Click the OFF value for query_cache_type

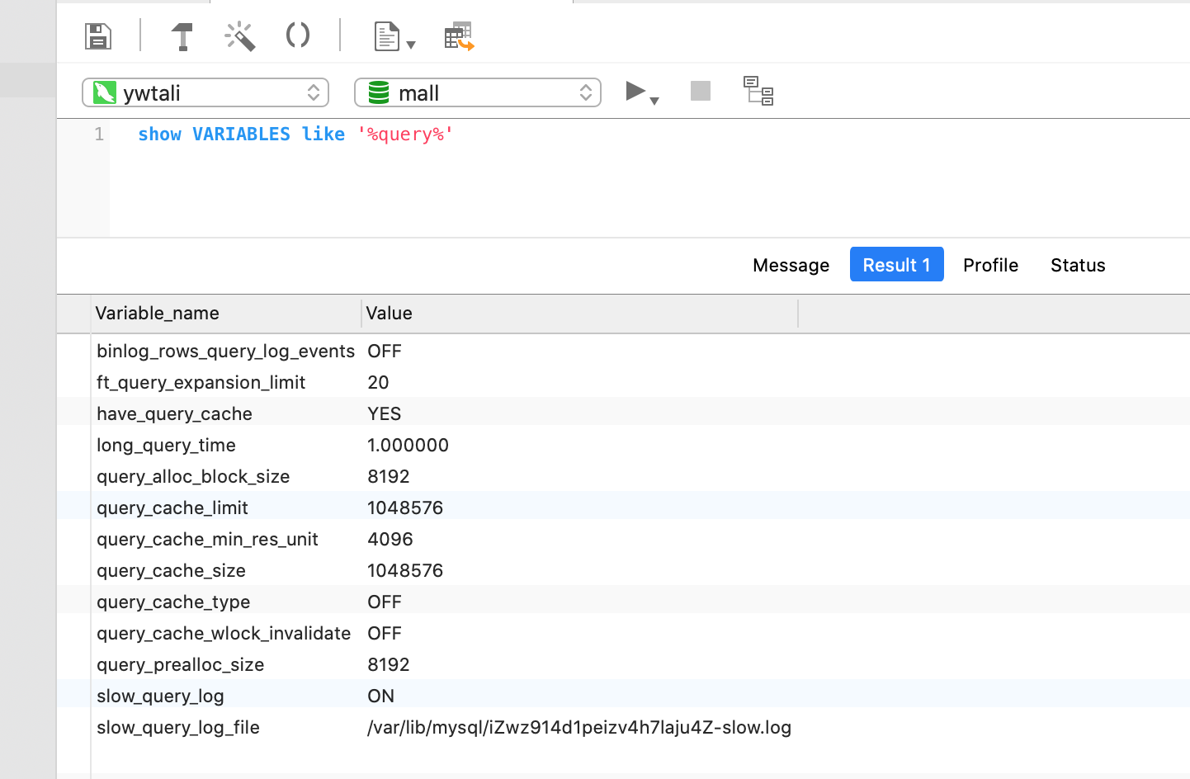pyautogui.click(x=385, y=602)
